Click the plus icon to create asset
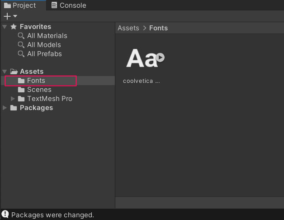 point(7,16)
